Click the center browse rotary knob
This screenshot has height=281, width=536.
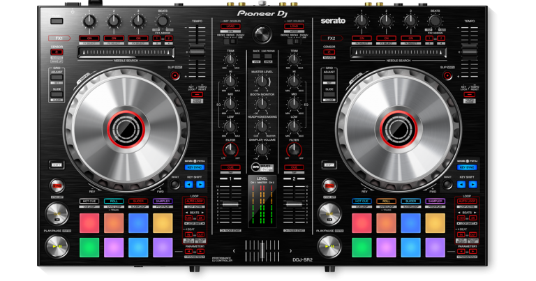(262, 33)
